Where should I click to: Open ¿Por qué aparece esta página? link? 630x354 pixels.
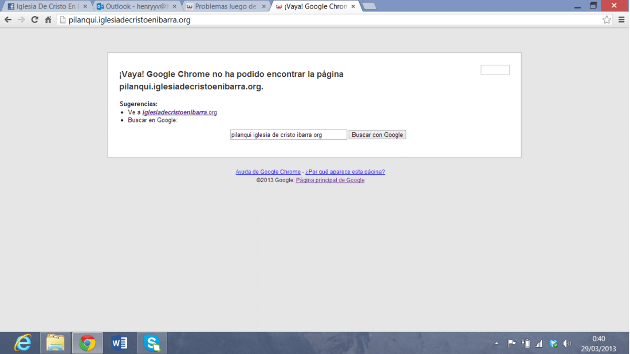[x=345, y=172]
